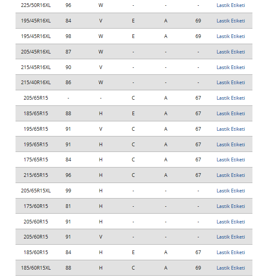Open Lastik Etiketi for 195/45R16XL load 98
Screen dimensions: 270x279
click(x=230, y=36)
